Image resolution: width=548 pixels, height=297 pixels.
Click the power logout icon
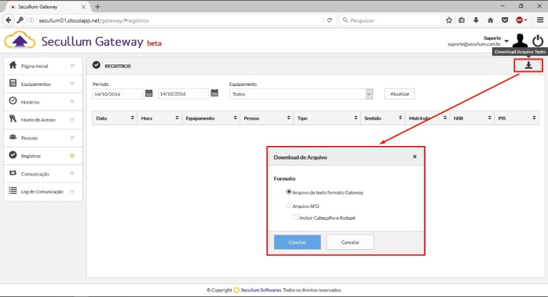(538, 41)
